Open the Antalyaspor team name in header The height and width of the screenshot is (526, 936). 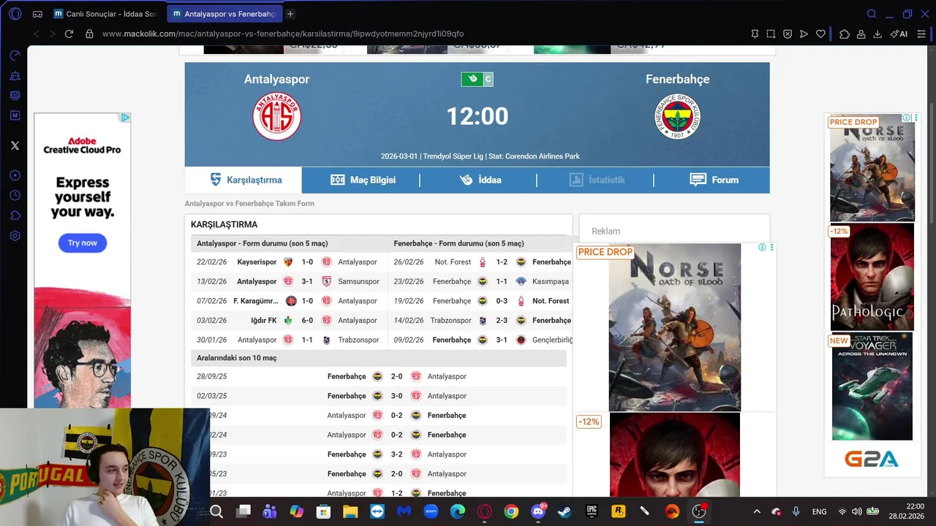click(x=277, y=79)
